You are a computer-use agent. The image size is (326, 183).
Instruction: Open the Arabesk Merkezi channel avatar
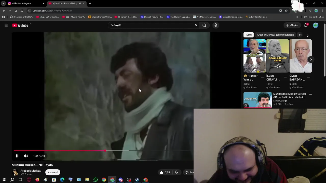pyautogui.click(x=15, y=172)
